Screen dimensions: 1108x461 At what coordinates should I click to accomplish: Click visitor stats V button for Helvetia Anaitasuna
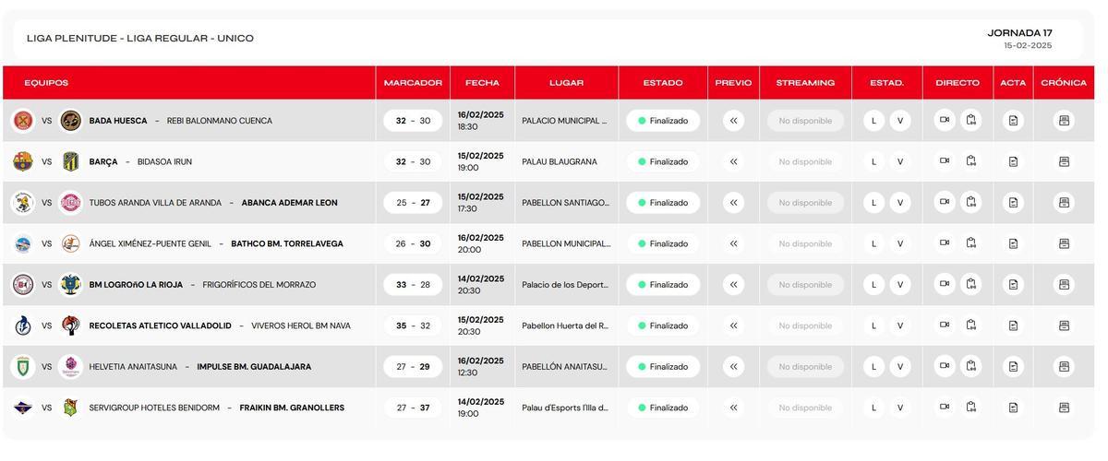point(900,367)
